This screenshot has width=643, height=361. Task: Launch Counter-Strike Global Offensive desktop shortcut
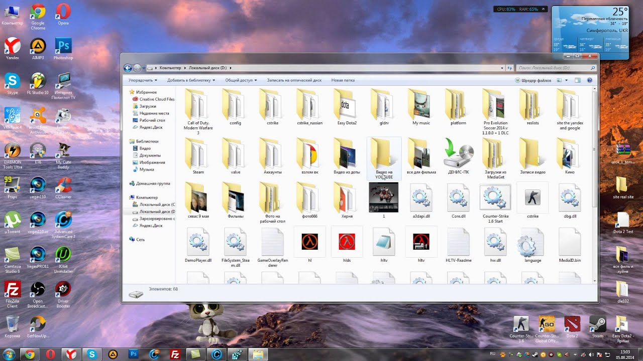(x=547, y=329)
